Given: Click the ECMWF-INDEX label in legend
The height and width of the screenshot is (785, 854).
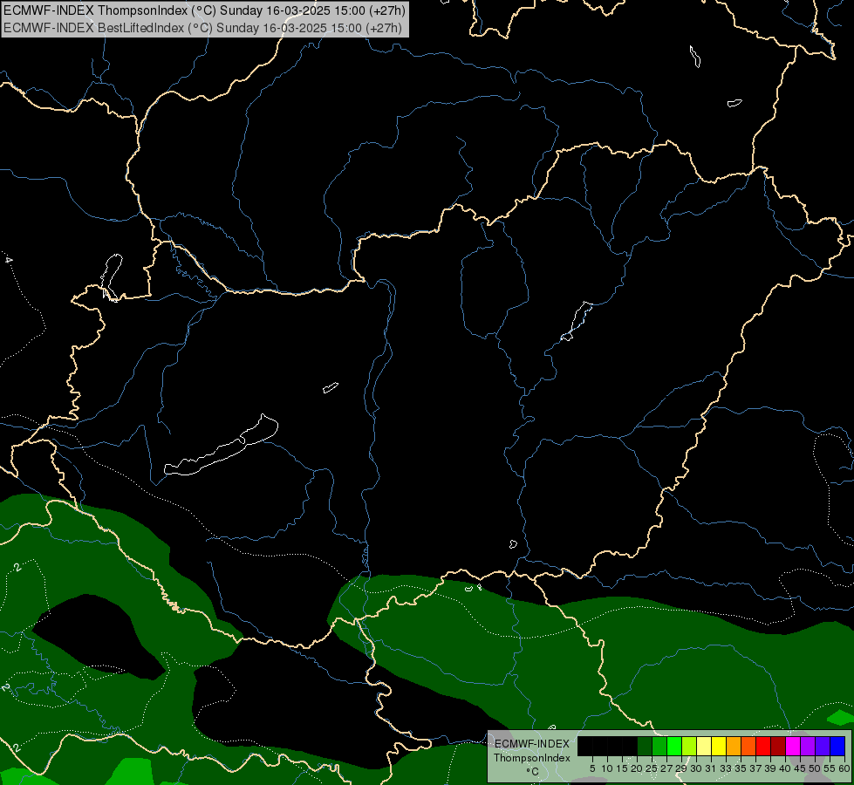Looking at the screenshot, I should point(532,744).
